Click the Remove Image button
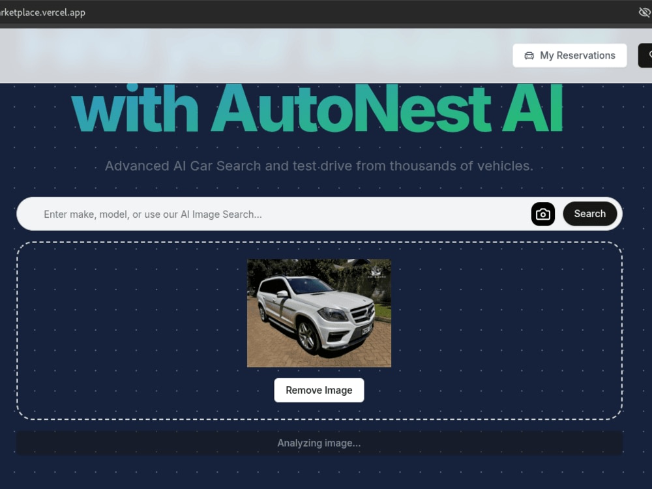The height and width of the screenshot is (489, 652). click(x=319, y=390)
